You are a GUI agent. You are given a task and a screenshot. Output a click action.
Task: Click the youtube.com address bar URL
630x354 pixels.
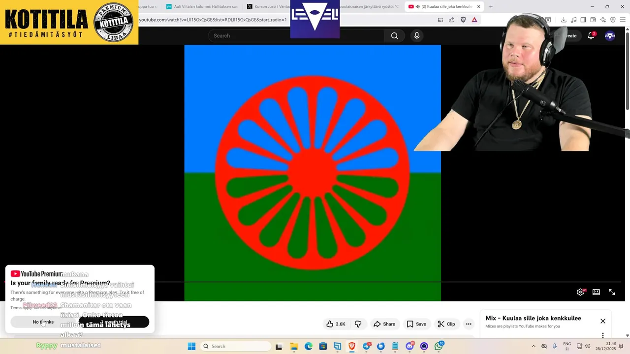point(213,20)
